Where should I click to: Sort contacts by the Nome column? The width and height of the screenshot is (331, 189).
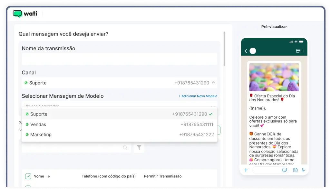click(48, 176)
